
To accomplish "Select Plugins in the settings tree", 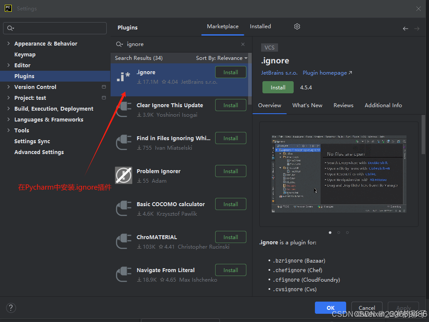I will click(x=55, y=76).
